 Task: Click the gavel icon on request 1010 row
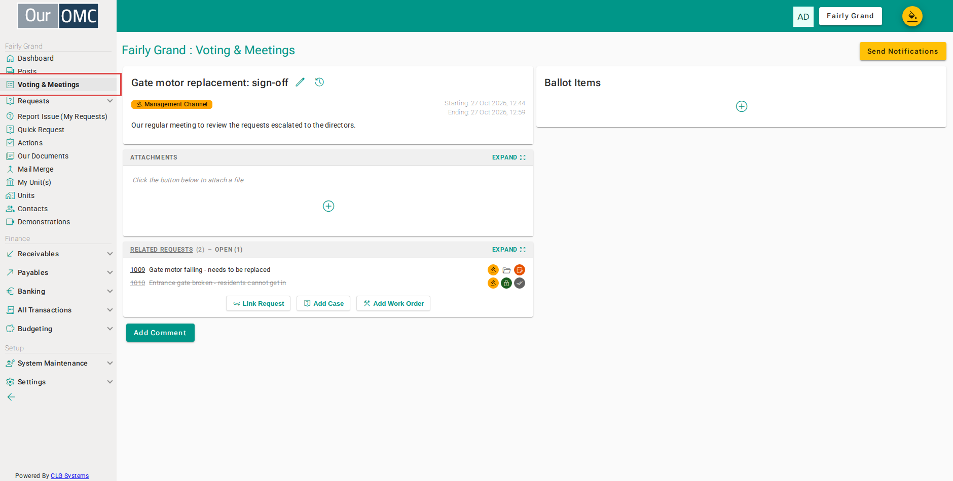pyautogui.click(x=493, y=283)
